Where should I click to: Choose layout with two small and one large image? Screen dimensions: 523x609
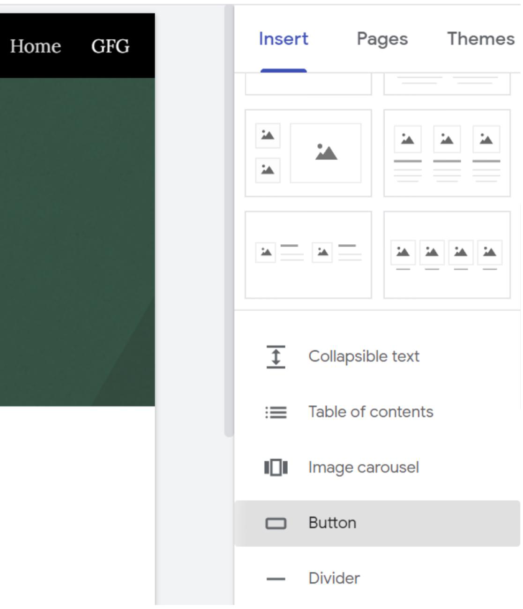[308, 153]
